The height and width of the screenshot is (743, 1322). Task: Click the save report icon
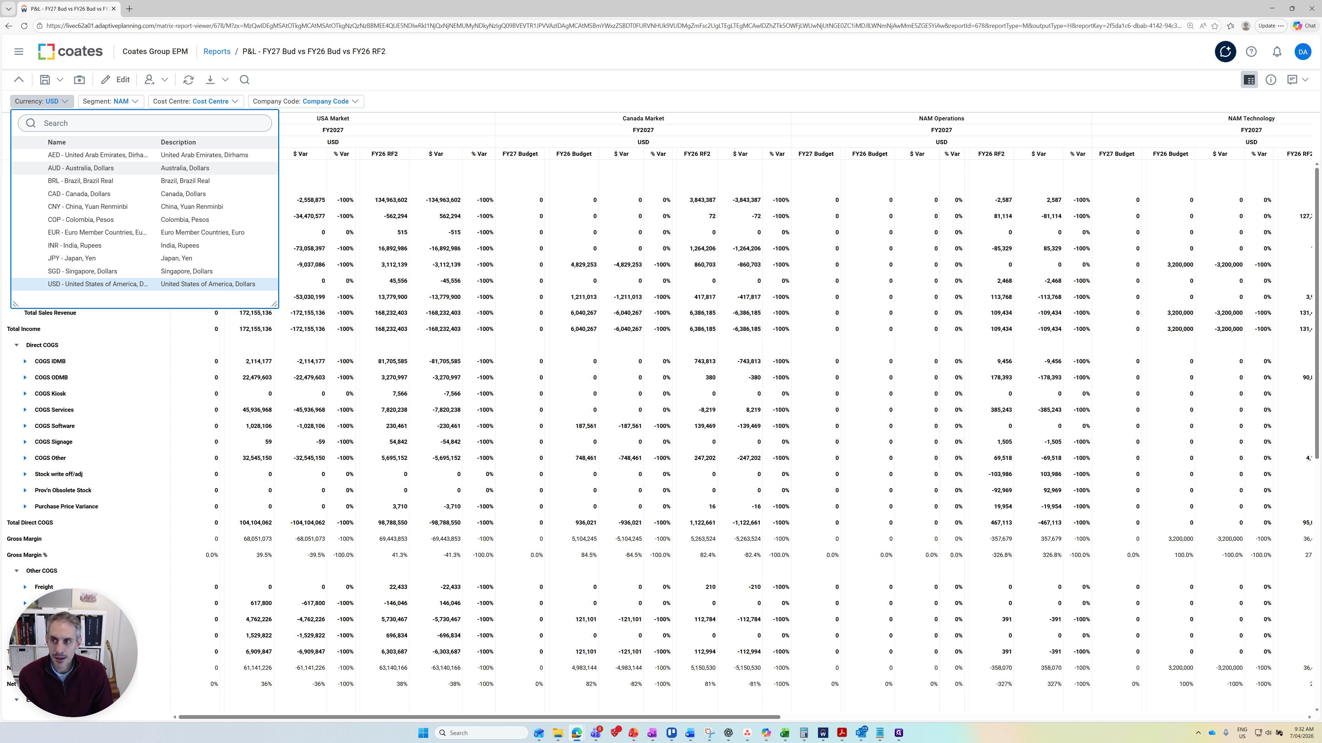45,79
